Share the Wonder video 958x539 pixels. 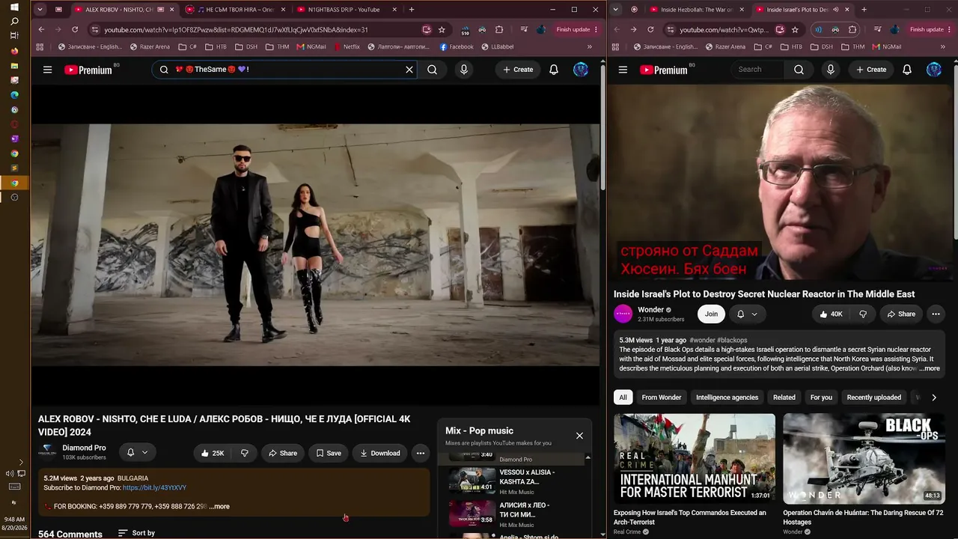901,314
